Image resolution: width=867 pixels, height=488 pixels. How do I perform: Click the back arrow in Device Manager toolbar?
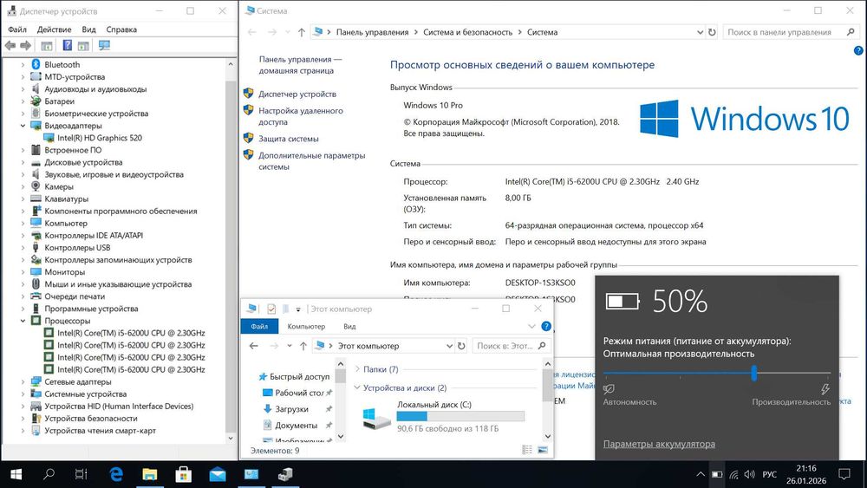(10, 45)
